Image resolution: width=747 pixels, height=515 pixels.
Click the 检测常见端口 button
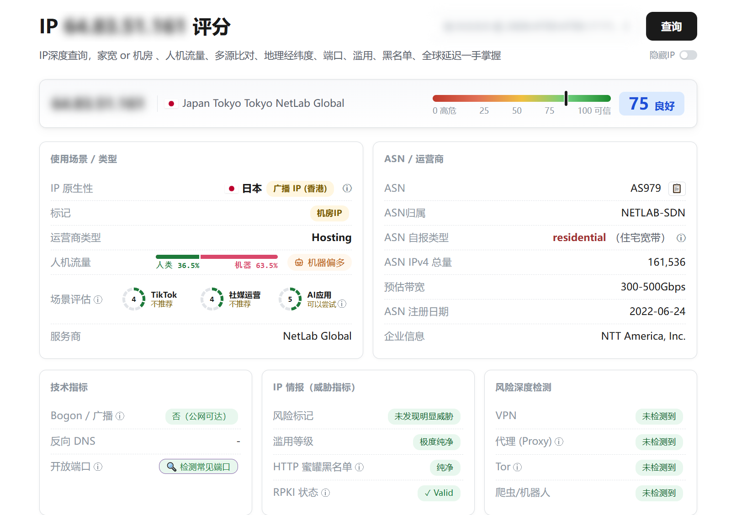198,467
